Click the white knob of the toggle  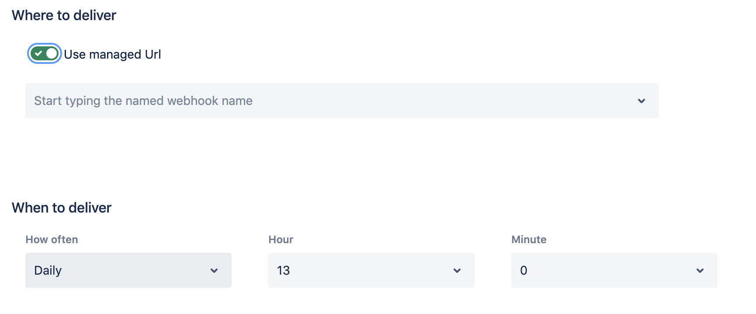point(52,54)
